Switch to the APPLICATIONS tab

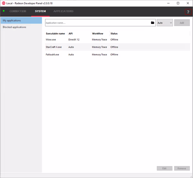click(x=63, y=11)
